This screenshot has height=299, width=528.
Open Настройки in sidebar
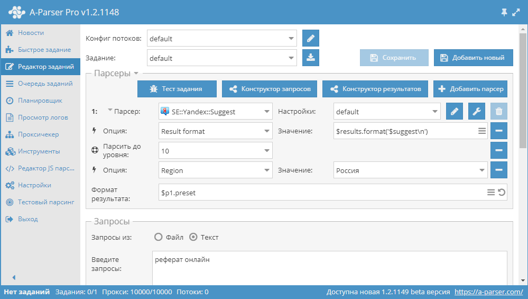(x=40, y=185)
